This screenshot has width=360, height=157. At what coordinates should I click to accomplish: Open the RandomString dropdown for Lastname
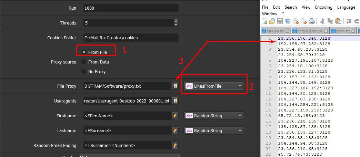213,130
